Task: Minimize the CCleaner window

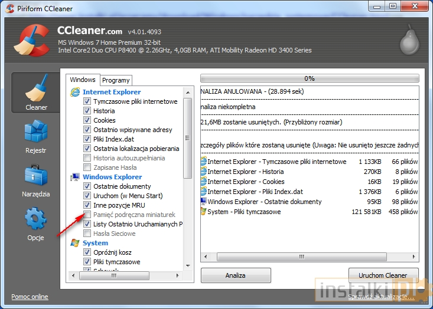Action: 376,6
